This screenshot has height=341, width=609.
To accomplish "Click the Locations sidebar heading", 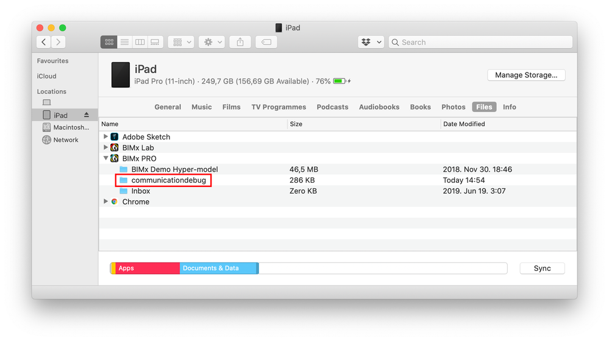I will (x=52, y=91).
